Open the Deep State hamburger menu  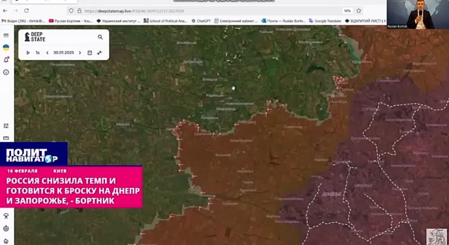tap(6, 35)
